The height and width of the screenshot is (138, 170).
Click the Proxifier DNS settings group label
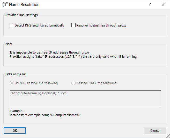22,15
